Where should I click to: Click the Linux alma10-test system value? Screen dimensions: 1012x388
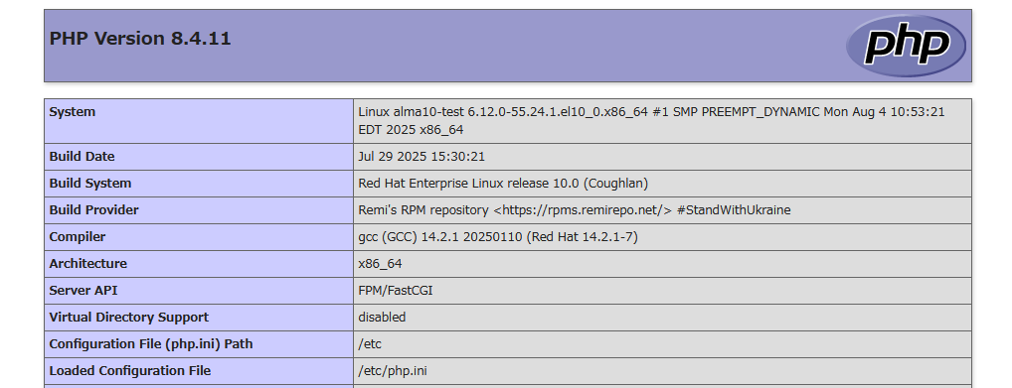(651, 120)
